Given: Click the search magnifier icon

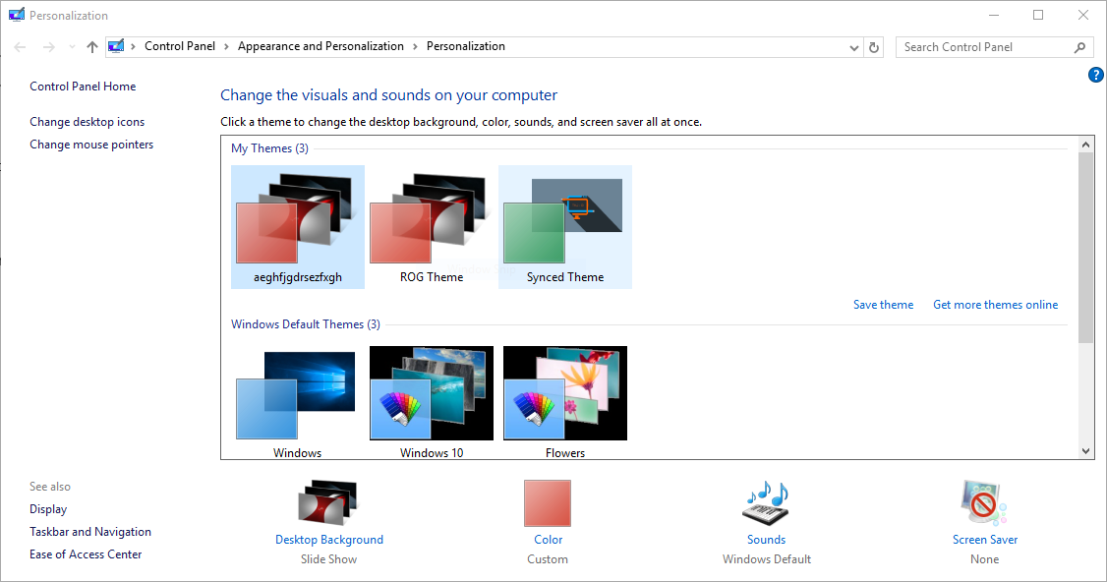Looking at the screenshot, I should [1079, 47].
